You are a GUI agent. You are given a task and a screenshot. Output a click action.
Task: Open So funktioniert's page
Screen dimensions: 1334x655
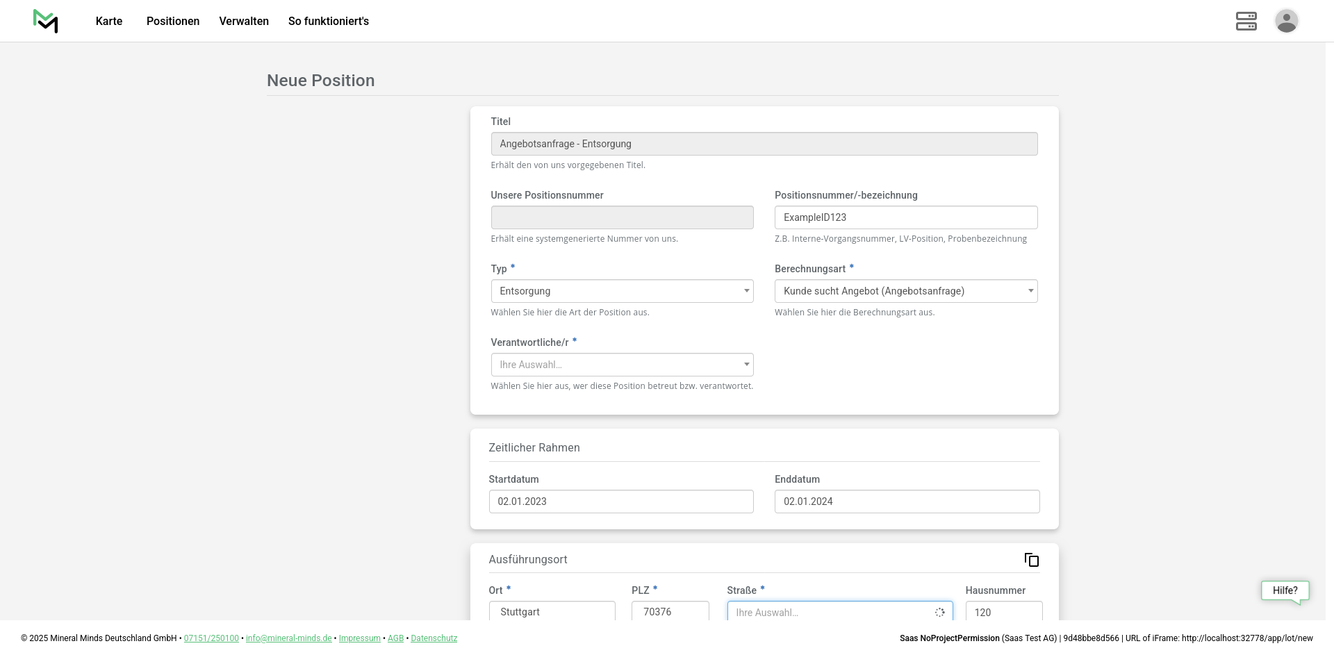click(329, 21)
